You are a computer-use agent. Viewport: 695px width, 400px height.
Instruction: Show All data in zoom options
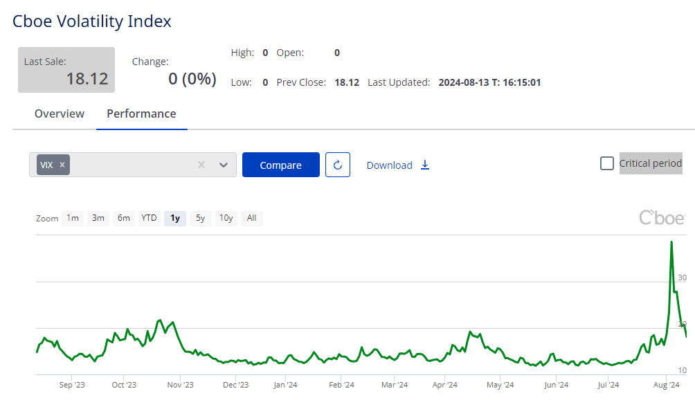tap(252, 218)
